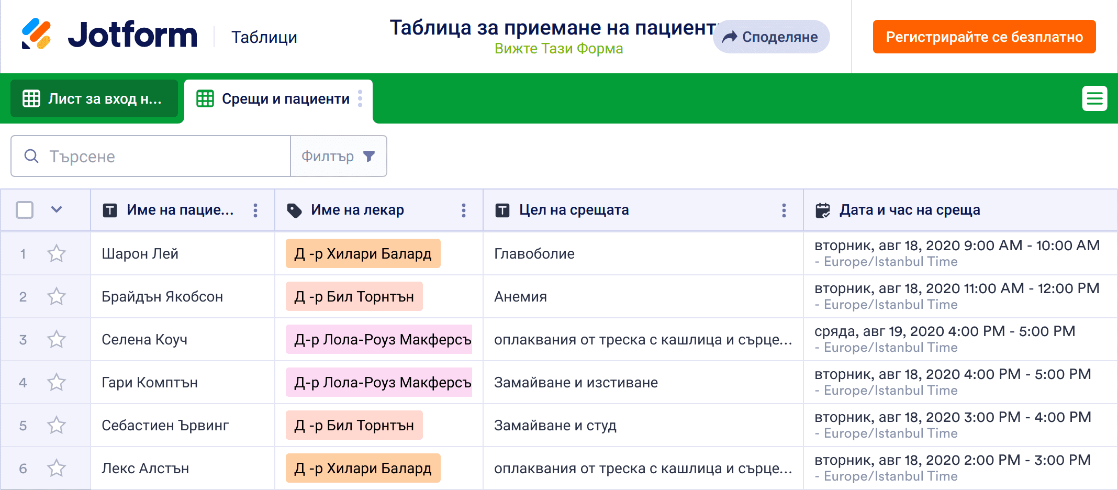Open options for Срещи и пациенти tab
This screenshot has width=1118, height=490.
[360, 98]
